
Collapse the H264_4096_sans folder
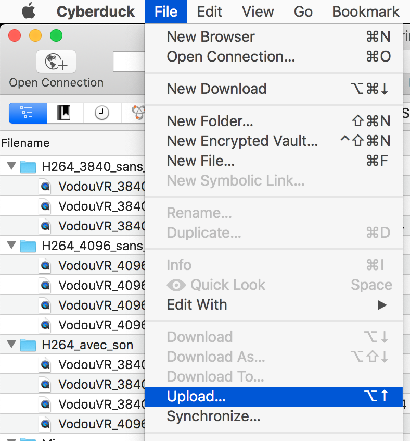11,245
